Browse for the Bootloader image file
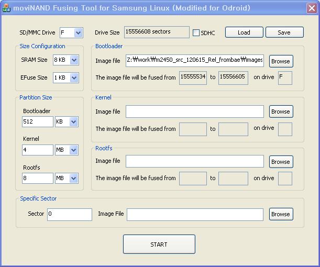 (281, 61)
